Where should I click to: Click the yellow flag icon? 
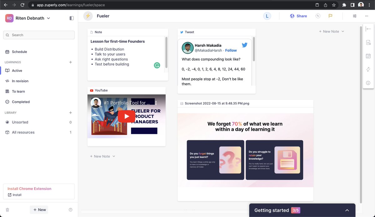pyautogui.click(x=330, y=16)
